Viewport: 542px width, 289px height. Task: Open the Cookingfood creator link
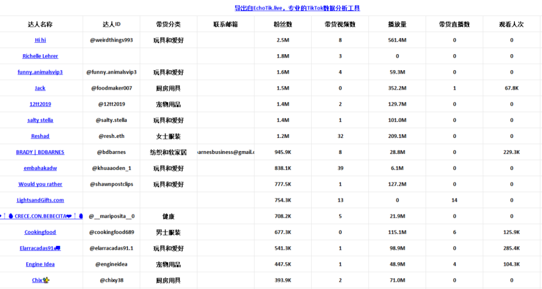click(40, 232)
